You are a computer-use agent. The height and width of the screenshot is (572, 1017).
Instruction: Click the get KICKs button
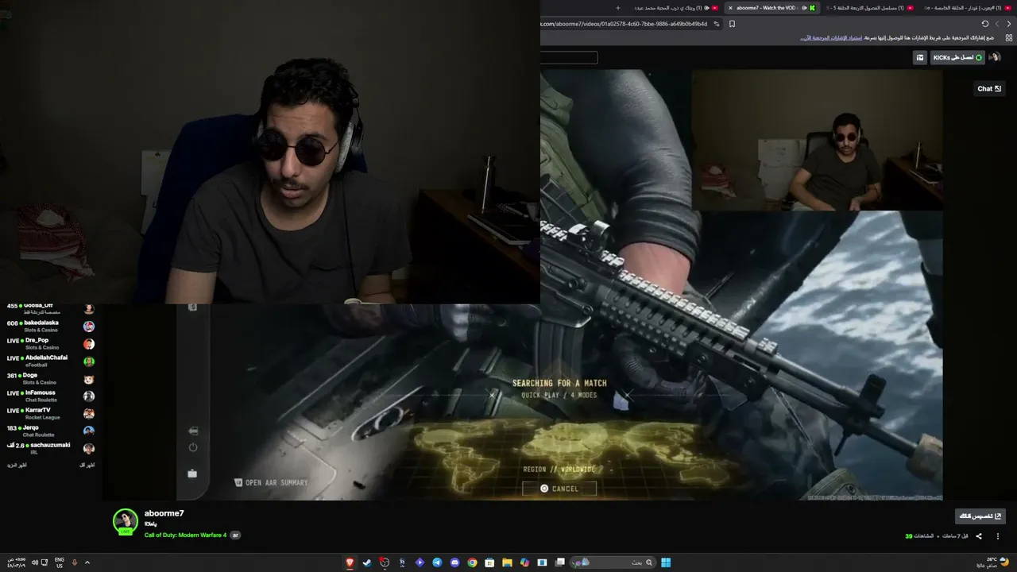pyautogui.click(x=957, y=57)
